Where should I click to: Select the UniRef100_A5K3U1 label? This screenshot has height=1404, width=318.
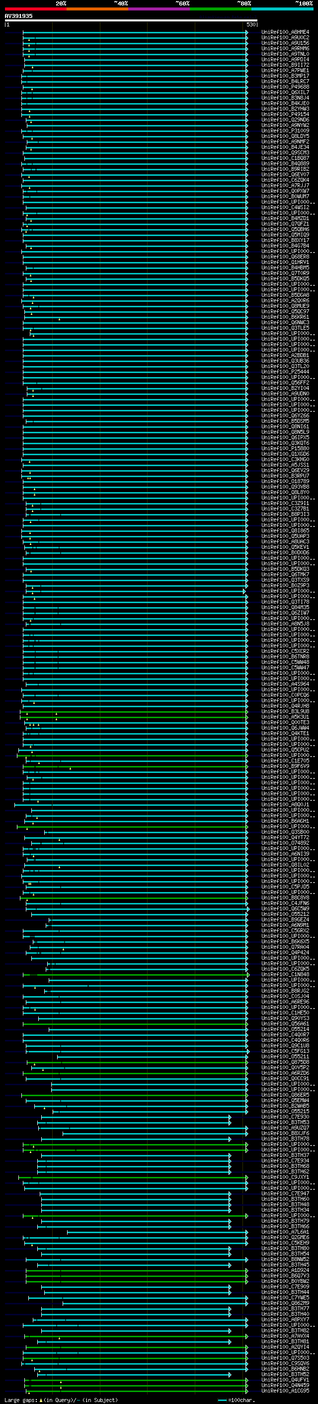tap(285, 717)
